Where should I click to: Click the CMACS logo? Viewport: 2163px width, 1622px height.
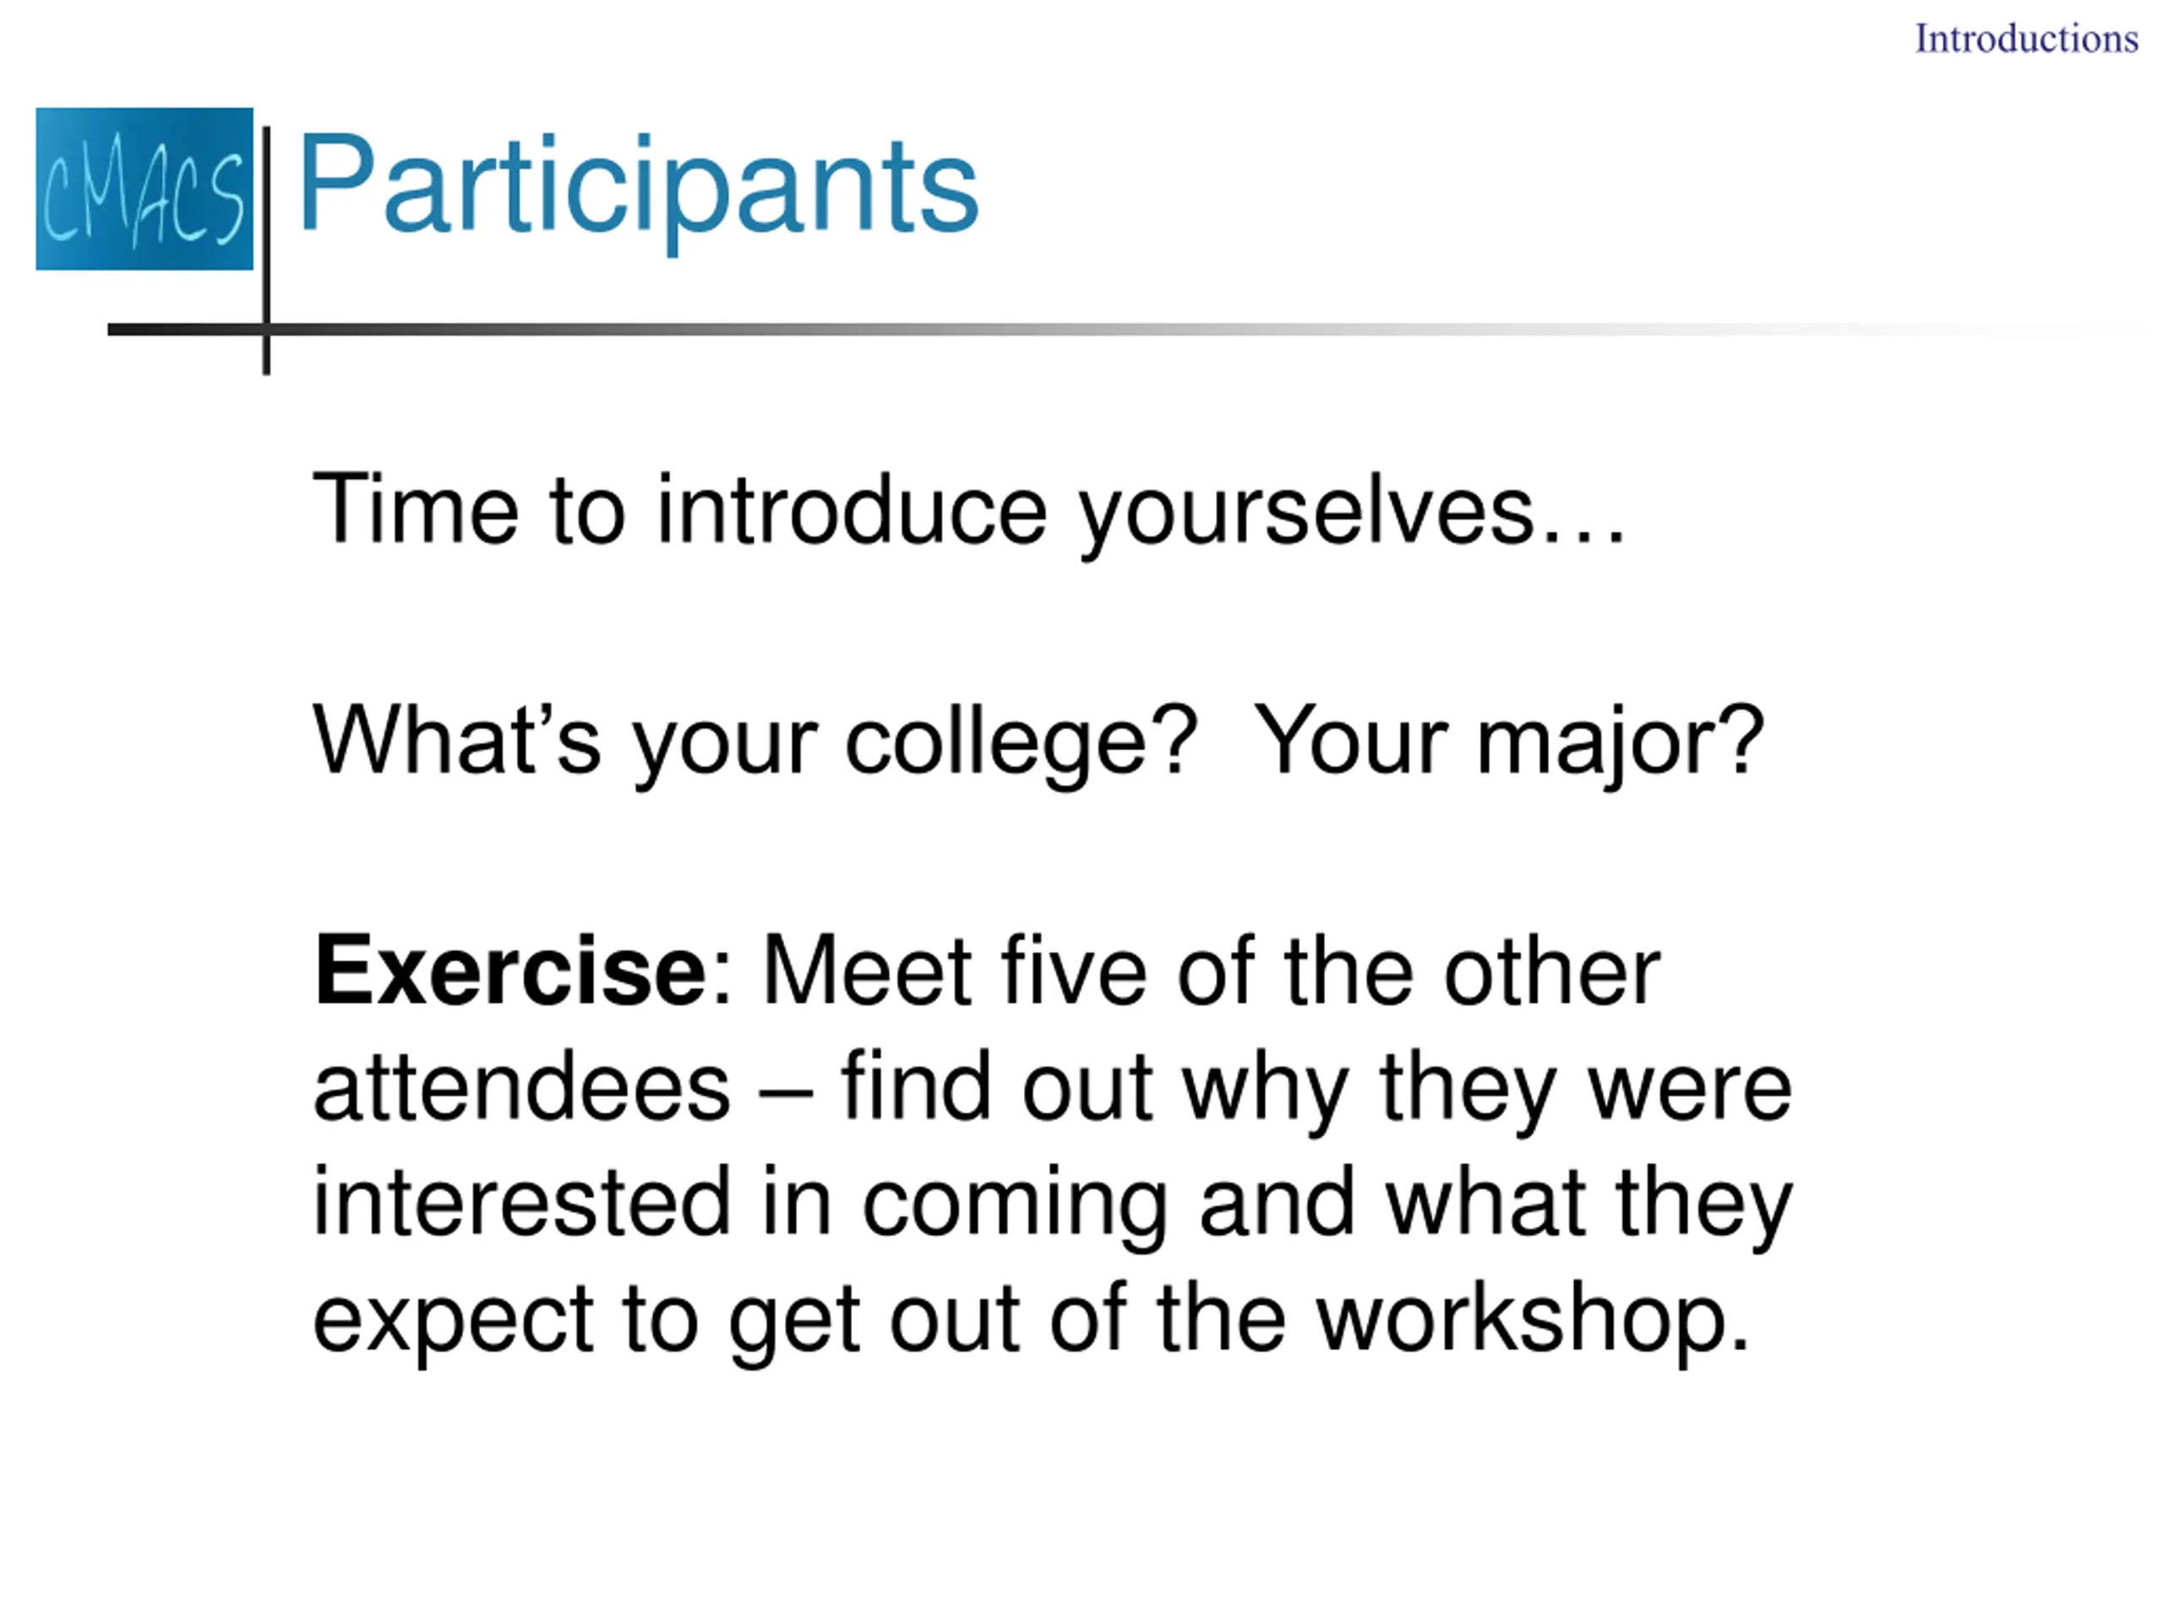pos(144,188)
